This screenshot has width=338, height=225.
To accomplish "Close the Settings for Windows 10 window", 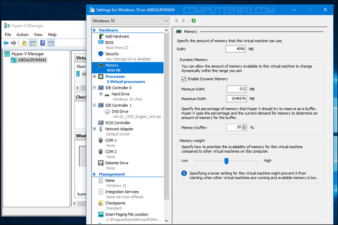I will [x=325, y=10].
